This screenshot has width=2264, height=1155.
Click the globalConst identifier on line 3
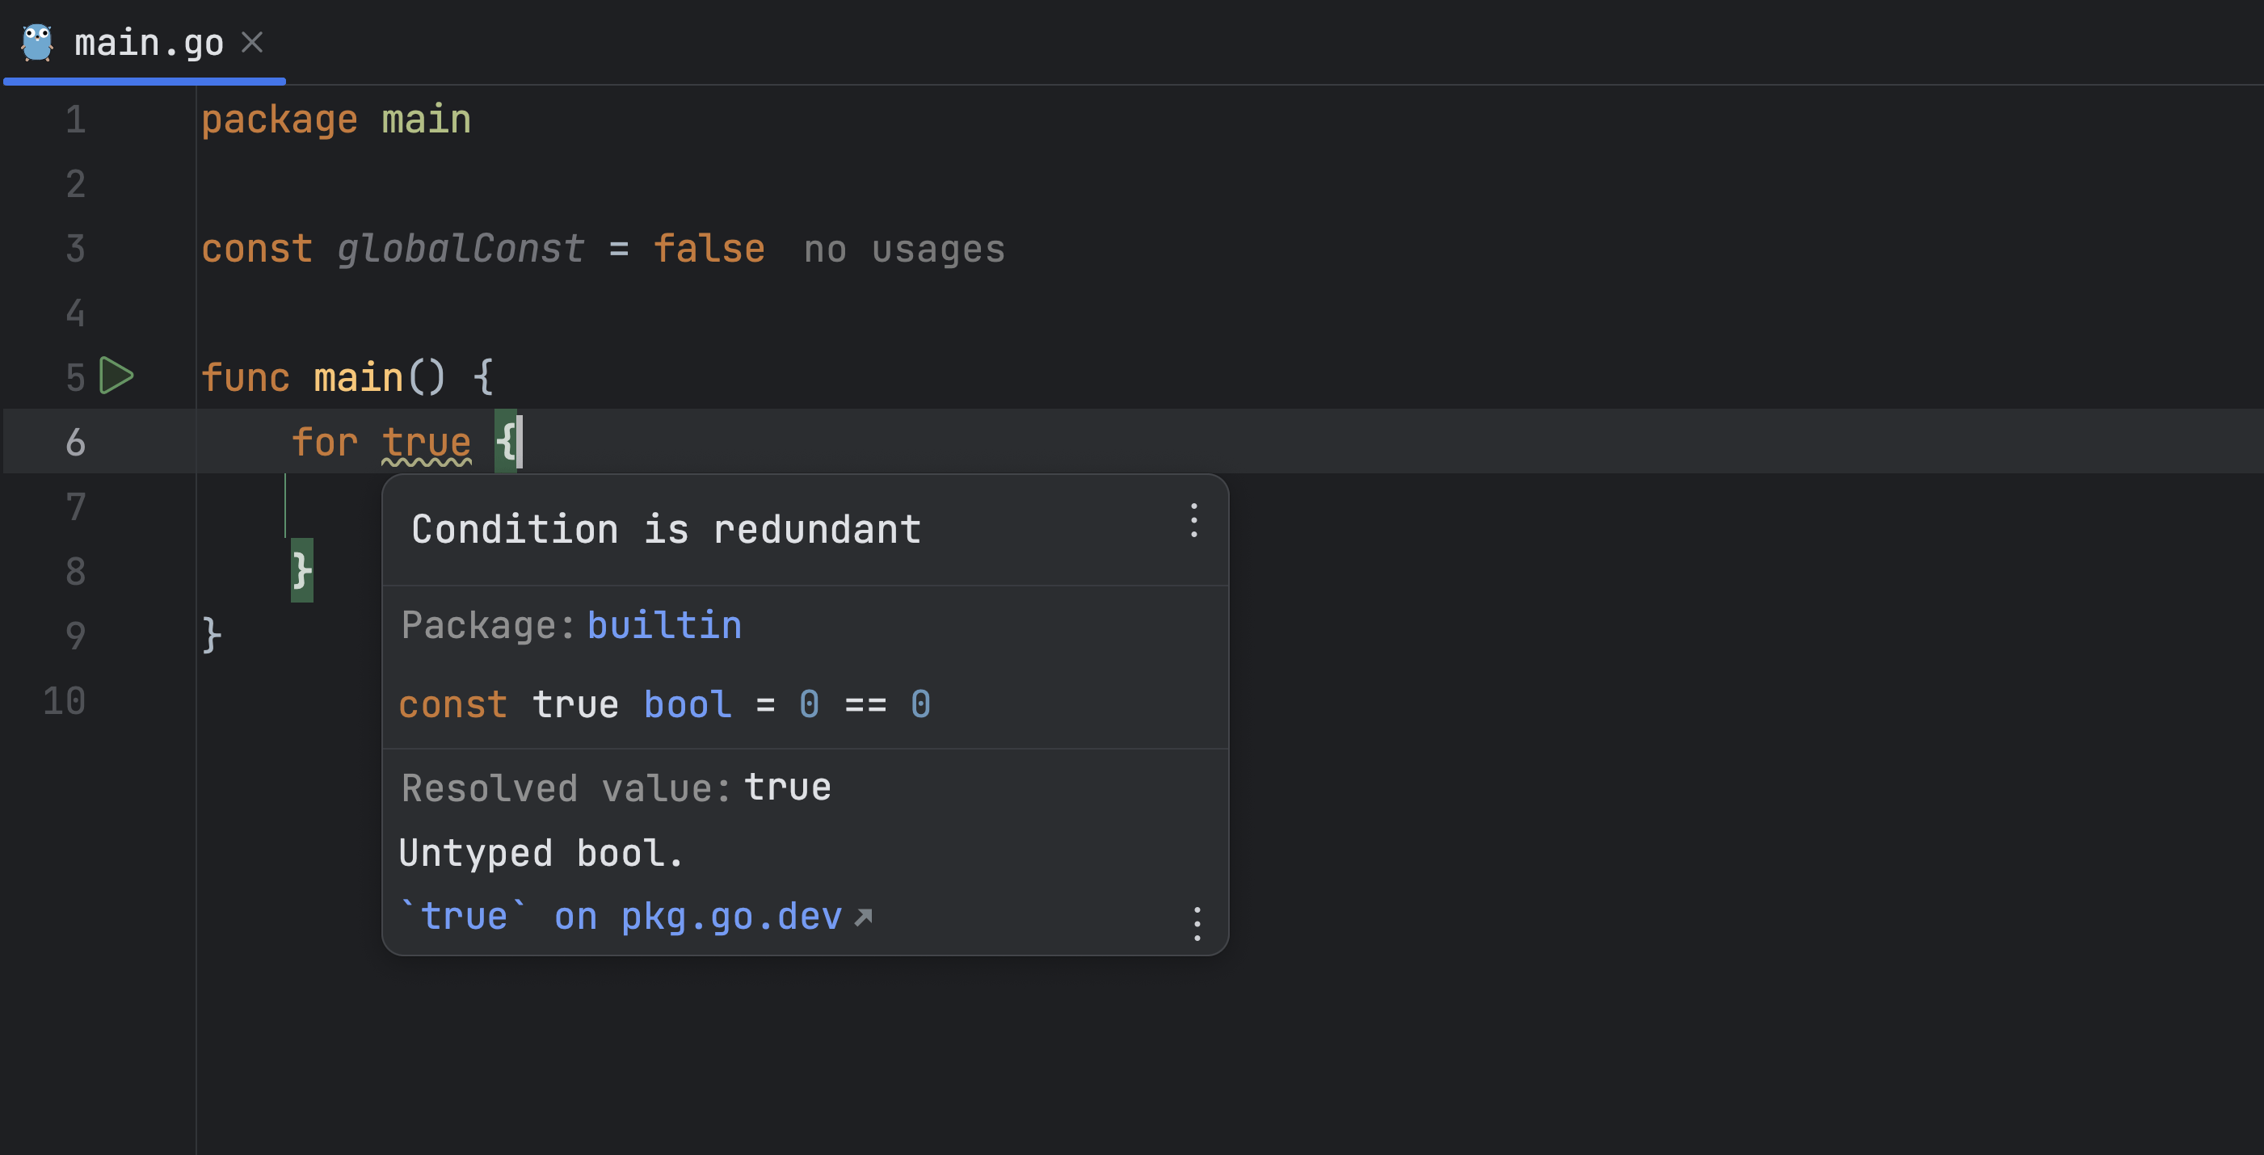(x=461, y=250)
